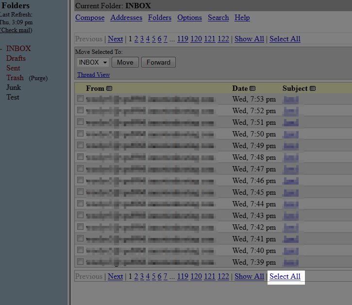352x305 pixels.
Task: Open the Junk folder in the sidebar
Action: click(x=14, y=87)
